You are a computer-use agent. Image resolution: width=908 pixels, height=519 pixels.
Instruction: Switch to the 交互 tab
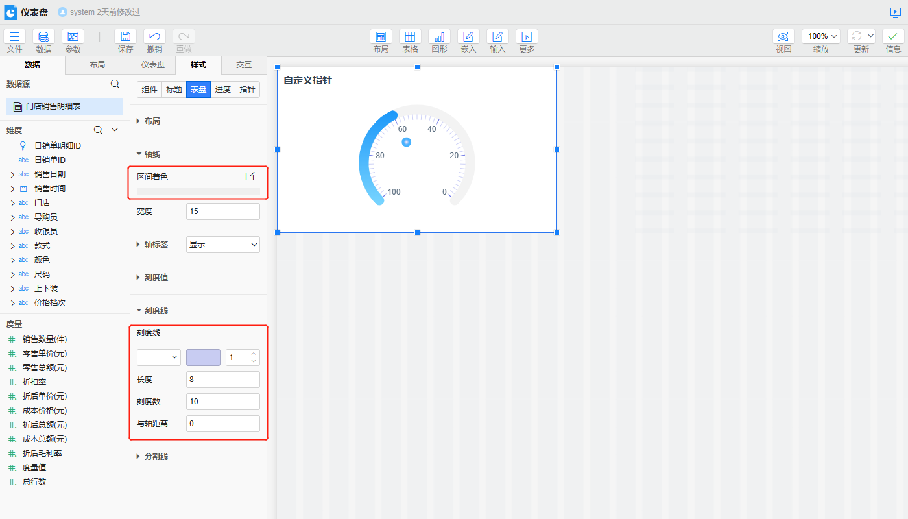[x=244, y=65]
